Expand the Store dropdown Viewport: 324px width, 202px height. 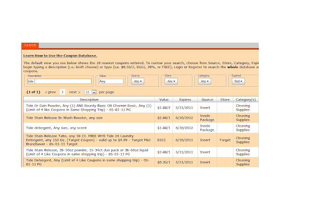(x=171, y=81)
